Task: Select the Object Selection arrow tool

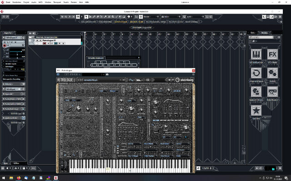Action: [x=86, y=17]
